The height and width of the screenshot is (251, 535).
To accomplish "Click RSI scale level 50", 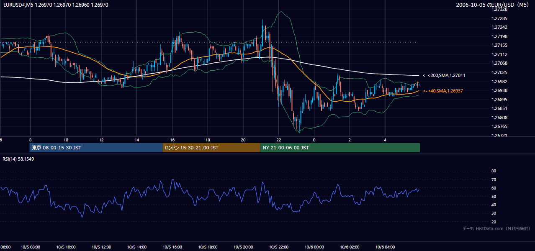I will pos(494,196).
